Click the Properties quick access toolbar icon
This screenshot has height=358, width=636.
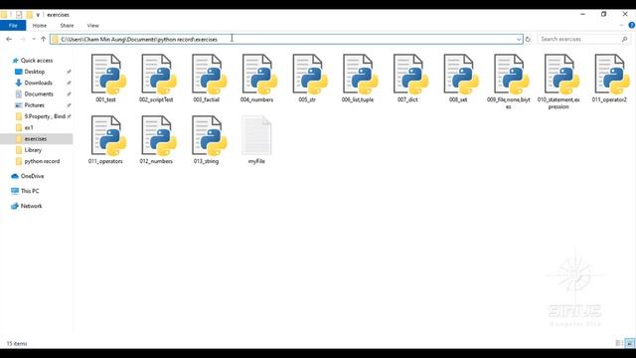19,15
